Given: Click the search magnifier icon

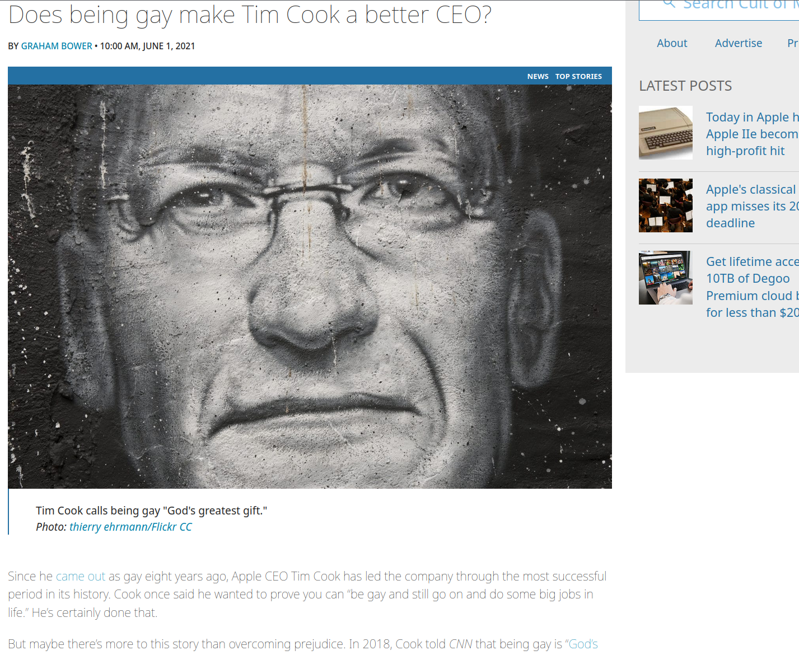Looking at the screenshot, I should point(669,3).
